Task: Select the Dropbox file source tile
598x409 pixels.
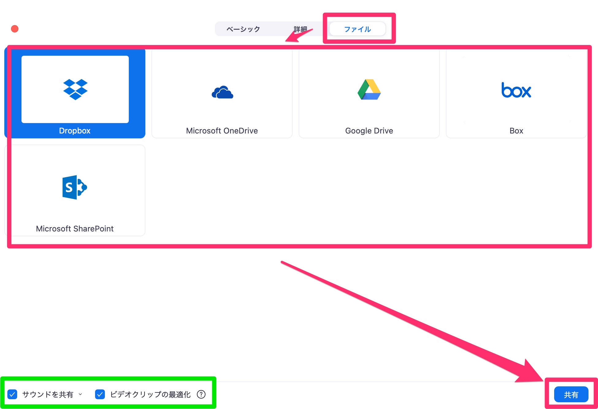Action: pyautogui.click(x=75, y=93)
